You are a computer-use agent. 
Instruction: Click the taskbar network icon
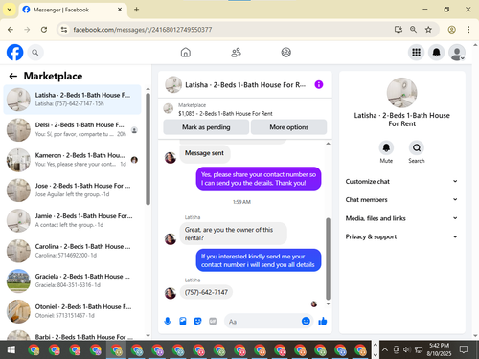pyautogui.click(x=419, y=349)
